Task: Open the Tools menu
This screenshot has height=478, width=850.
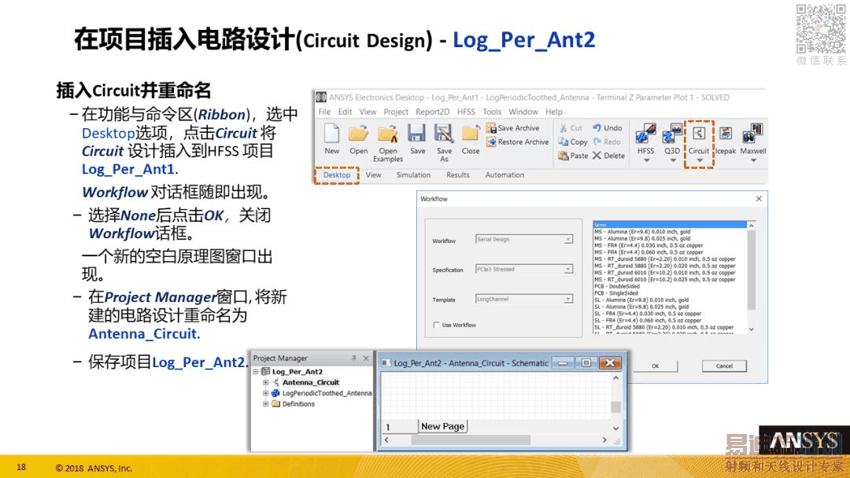Action: point(492,112)
